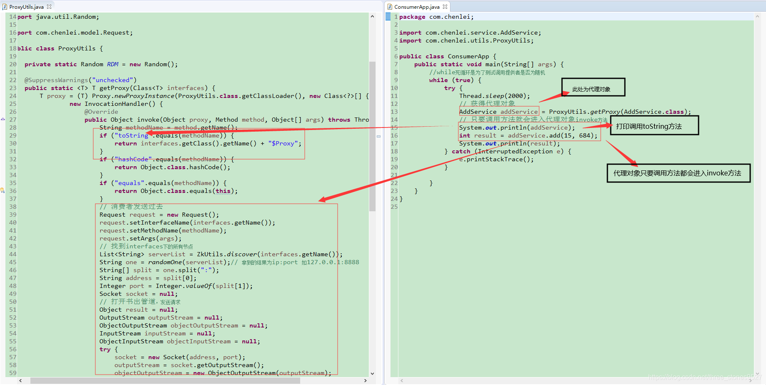
Task: Click the Java file icon on ConsumerApp.java tab
Action: [x=390, y=7]
